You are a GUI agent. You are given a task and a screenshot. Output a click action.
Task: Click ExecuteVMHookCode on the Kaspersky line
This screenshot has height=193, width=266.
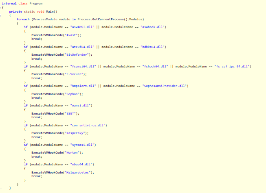click(x=47, y=133)
